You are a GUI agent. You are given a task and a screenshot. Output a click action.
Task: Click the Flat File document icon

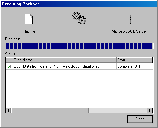pyautogui.click(x=29, y=19)
